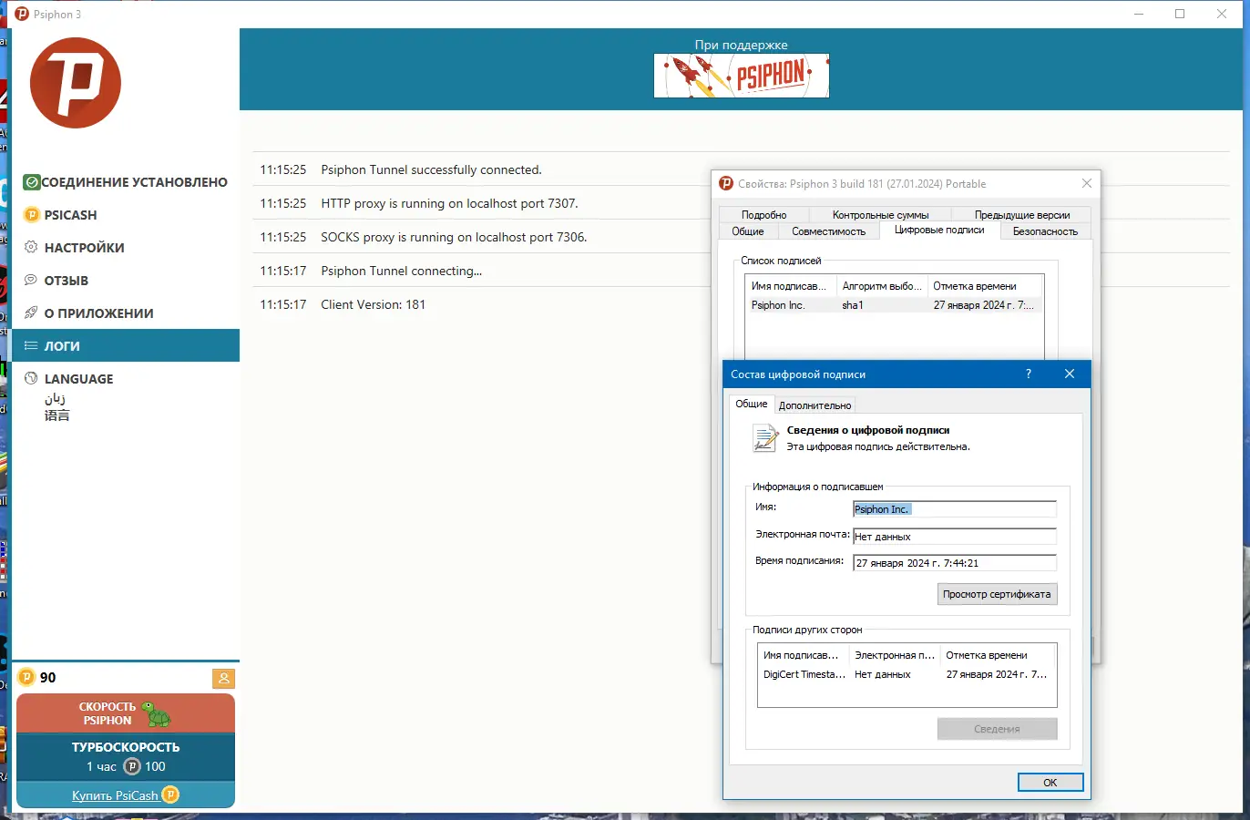Screen dimensions: 1250x820
Task: Select the ЛОГИ sidebar item
Action: (126, 346)
